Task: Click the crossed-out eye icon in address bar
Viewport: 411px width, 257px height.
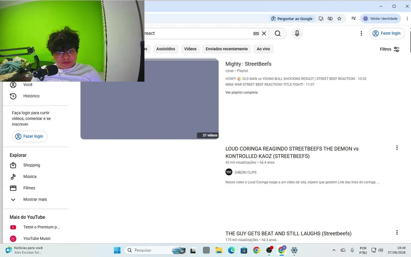Action: coord(330,19)
